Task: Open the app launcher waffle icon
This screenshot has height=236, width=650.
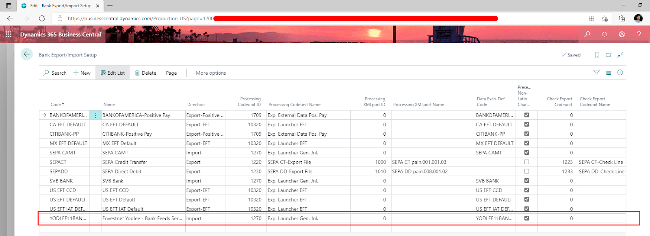Action: pos(8,35)
